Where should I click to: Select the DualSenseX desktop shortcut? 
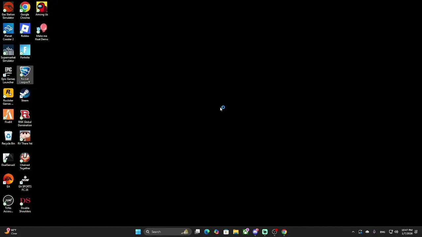(x=8, y=160)
